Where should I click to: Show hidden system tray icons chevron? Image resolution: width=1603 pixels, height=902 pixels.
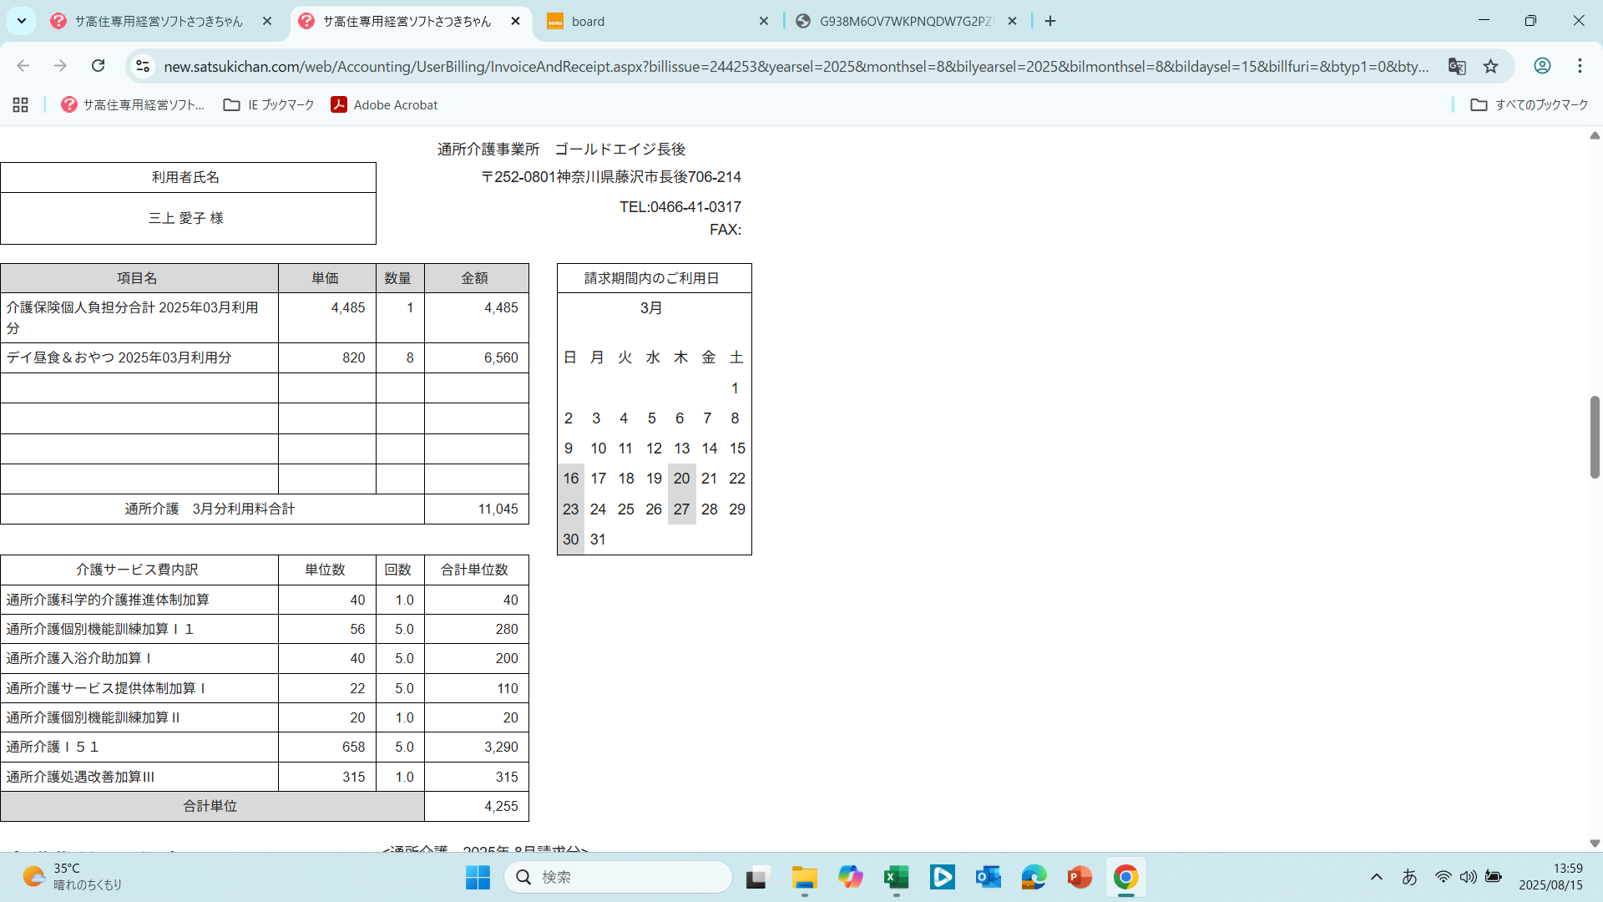[x=1377, y=877]
